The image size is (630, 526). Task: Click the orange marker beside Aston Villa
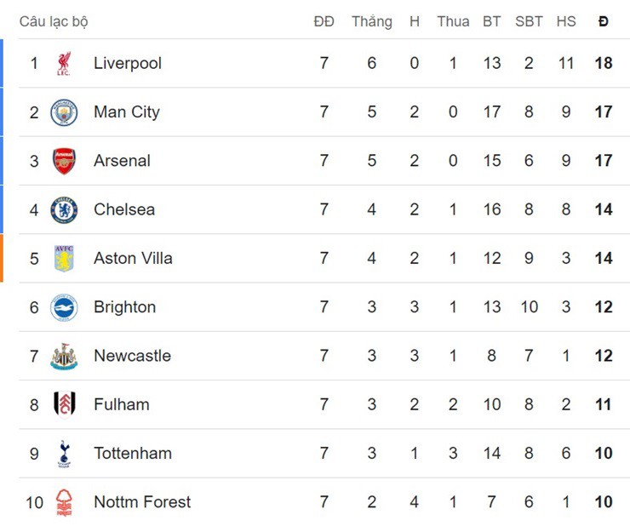point(2,258)
